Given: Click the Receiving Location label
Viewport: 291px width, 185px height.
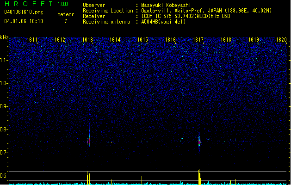Looking at the screenshot, I should [108, 11].
